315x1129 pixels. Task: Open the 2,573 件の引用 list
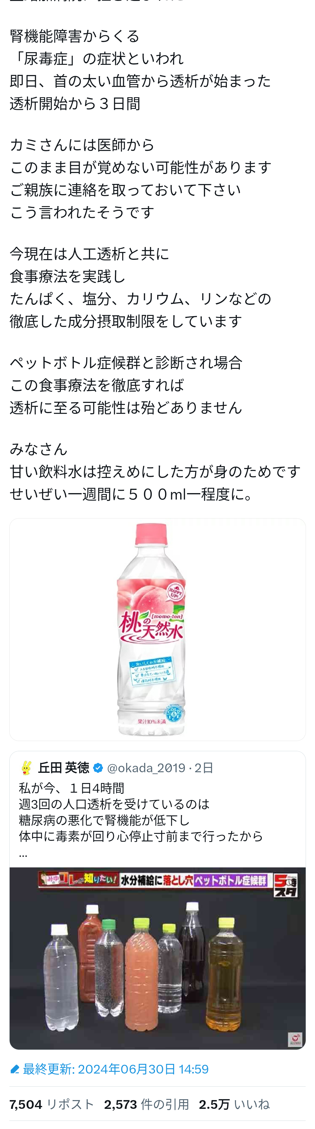(146, 1104)
